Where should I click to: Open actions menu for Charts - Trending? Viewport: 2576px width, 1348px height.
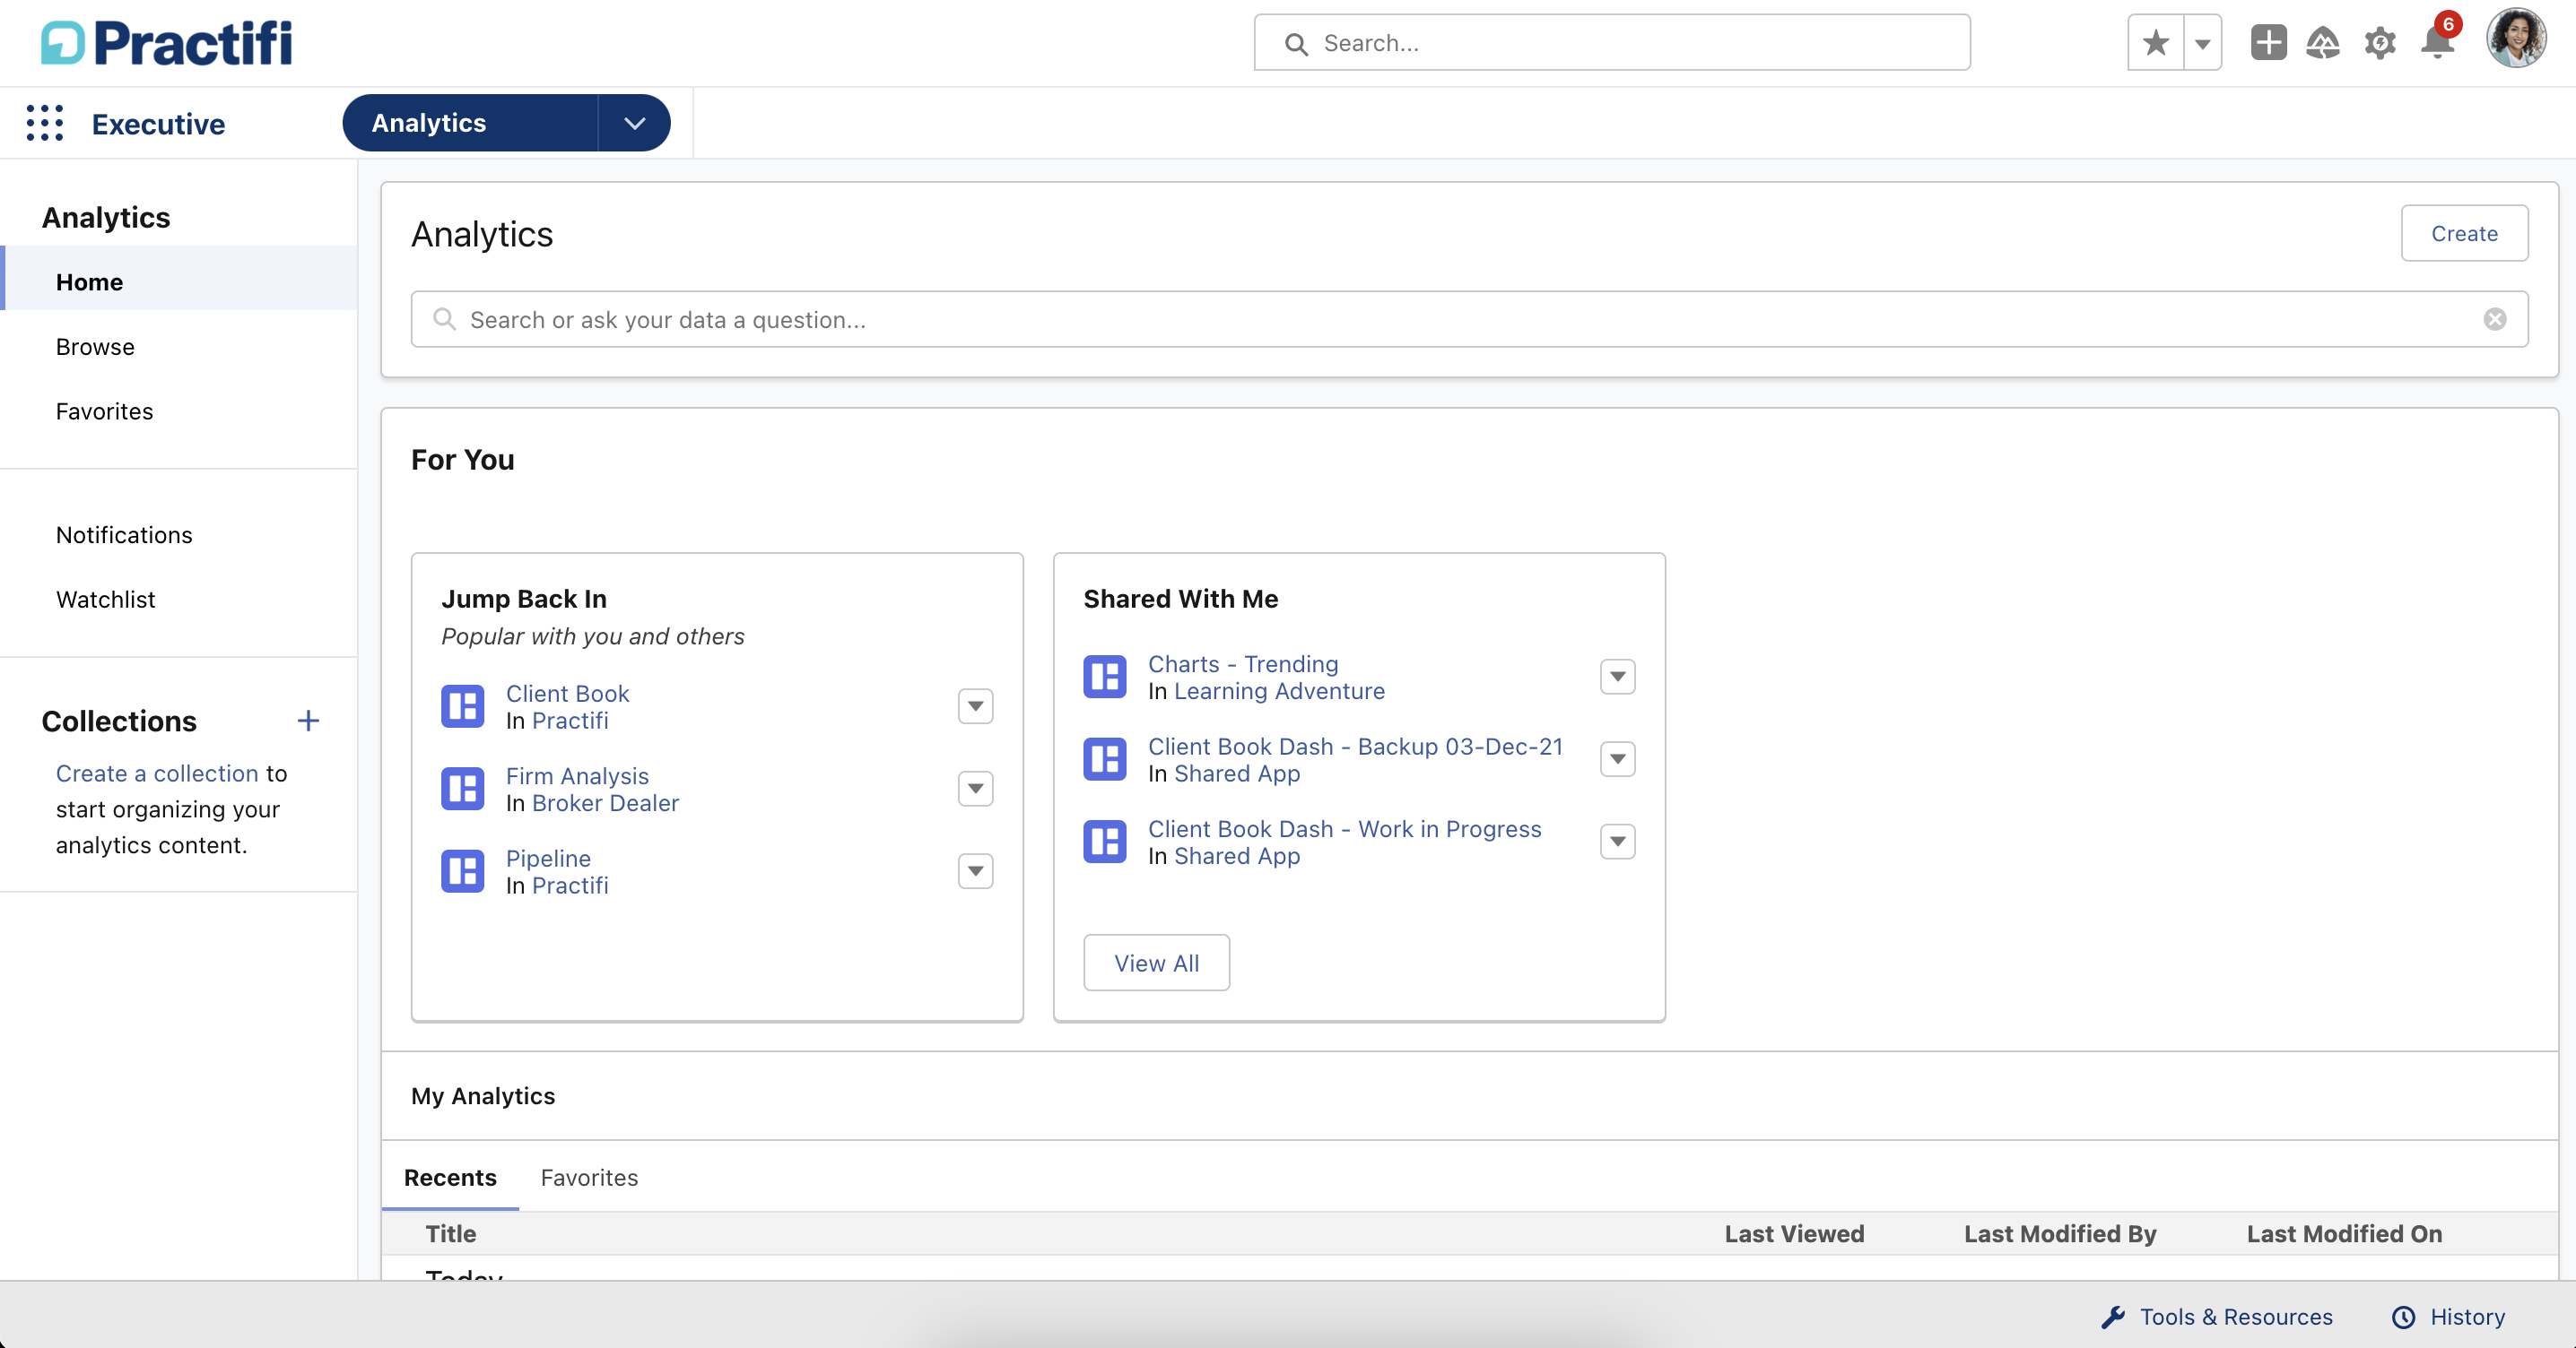[x=1617, y=678]
